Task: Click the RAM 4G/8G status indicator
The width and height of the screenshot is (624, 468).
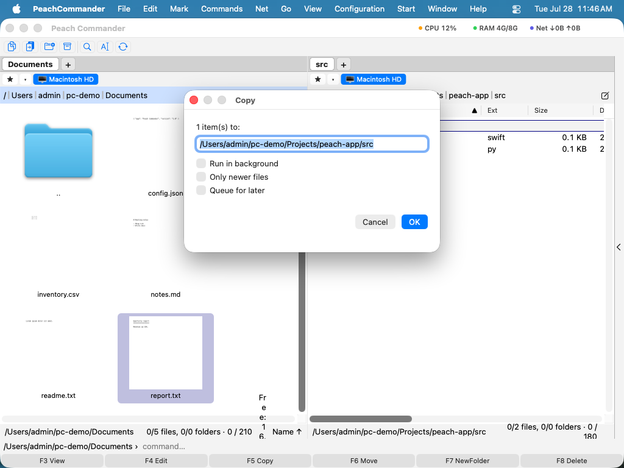Action: tap(495, 28)
